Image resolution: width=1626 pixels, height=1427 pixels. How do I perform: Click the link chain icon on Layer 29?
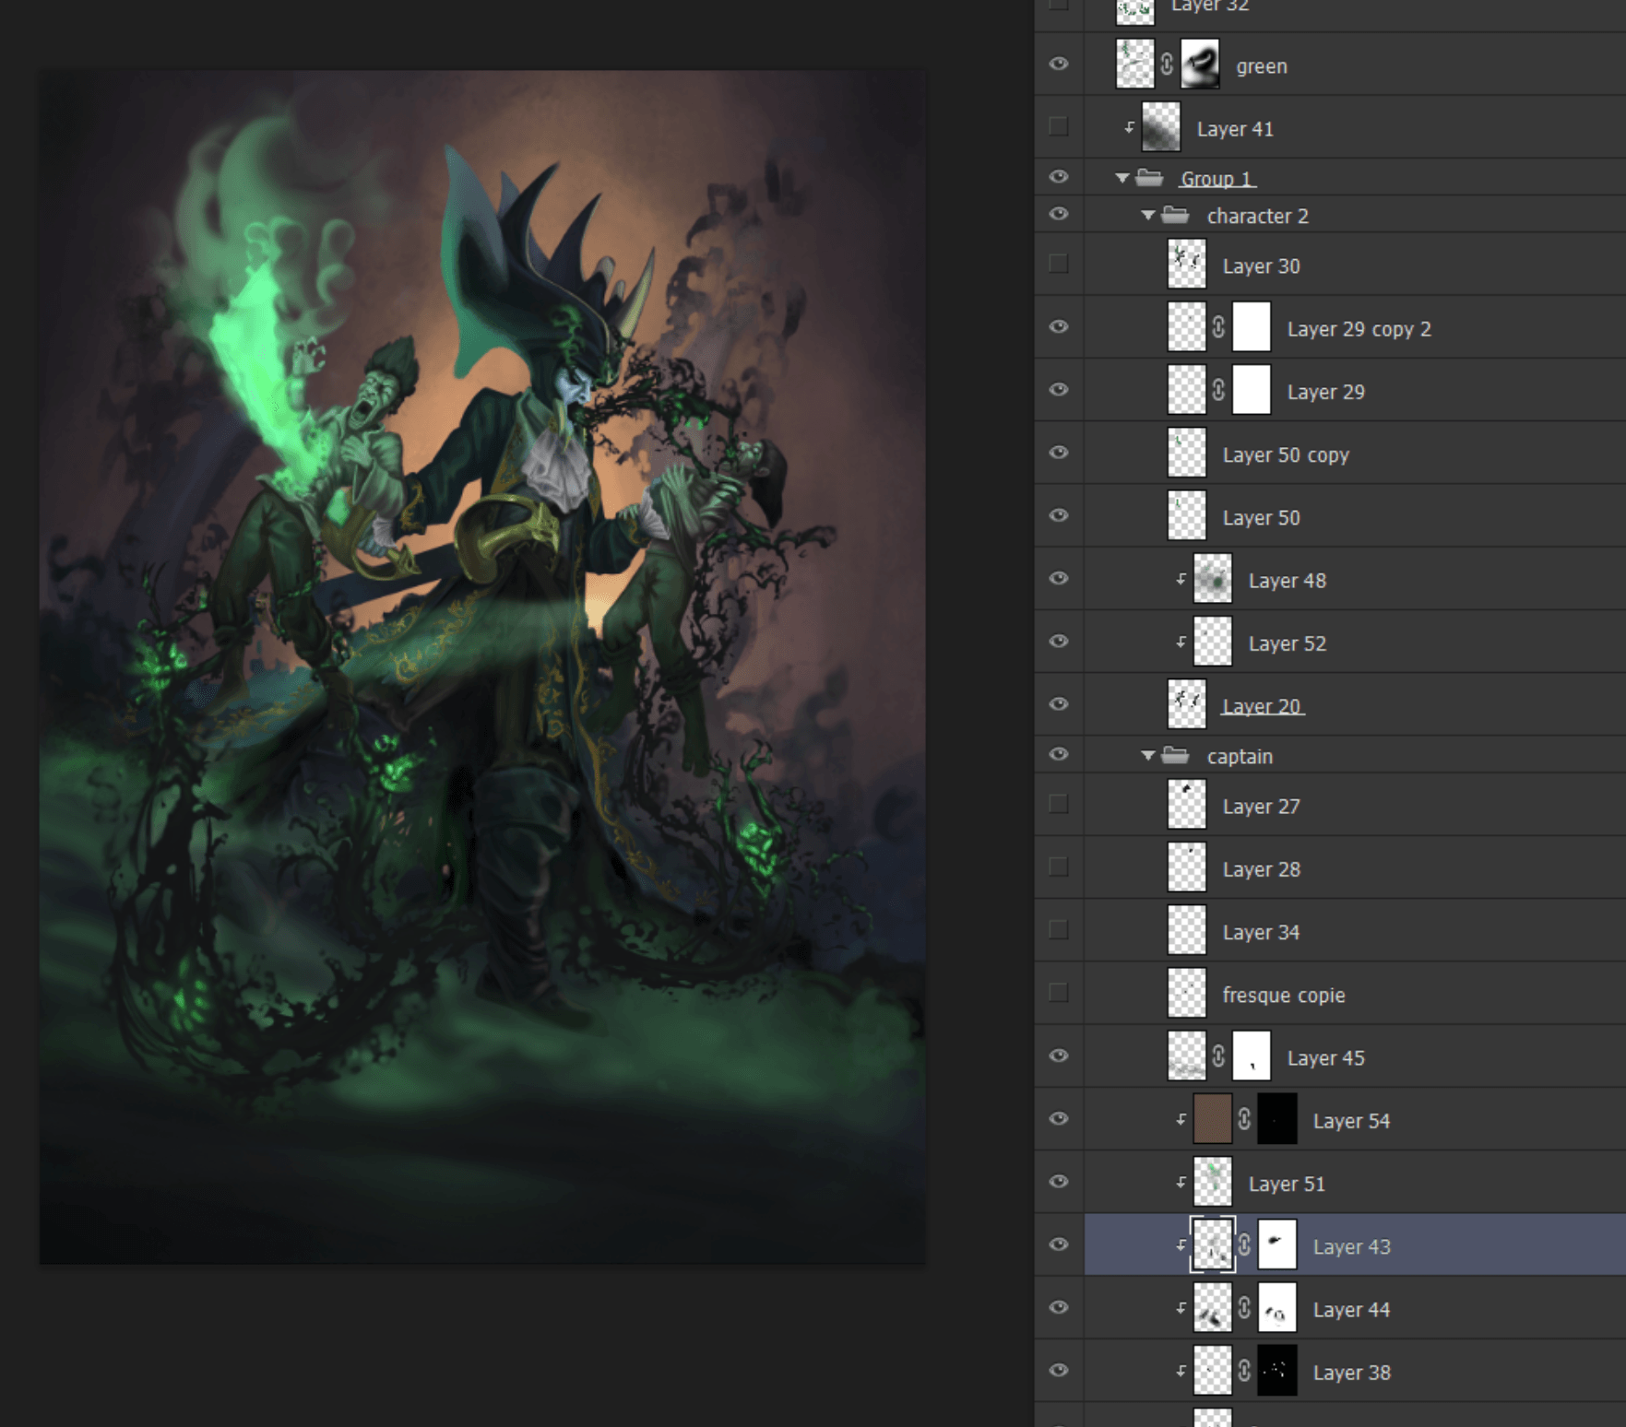click(1218, 390)
